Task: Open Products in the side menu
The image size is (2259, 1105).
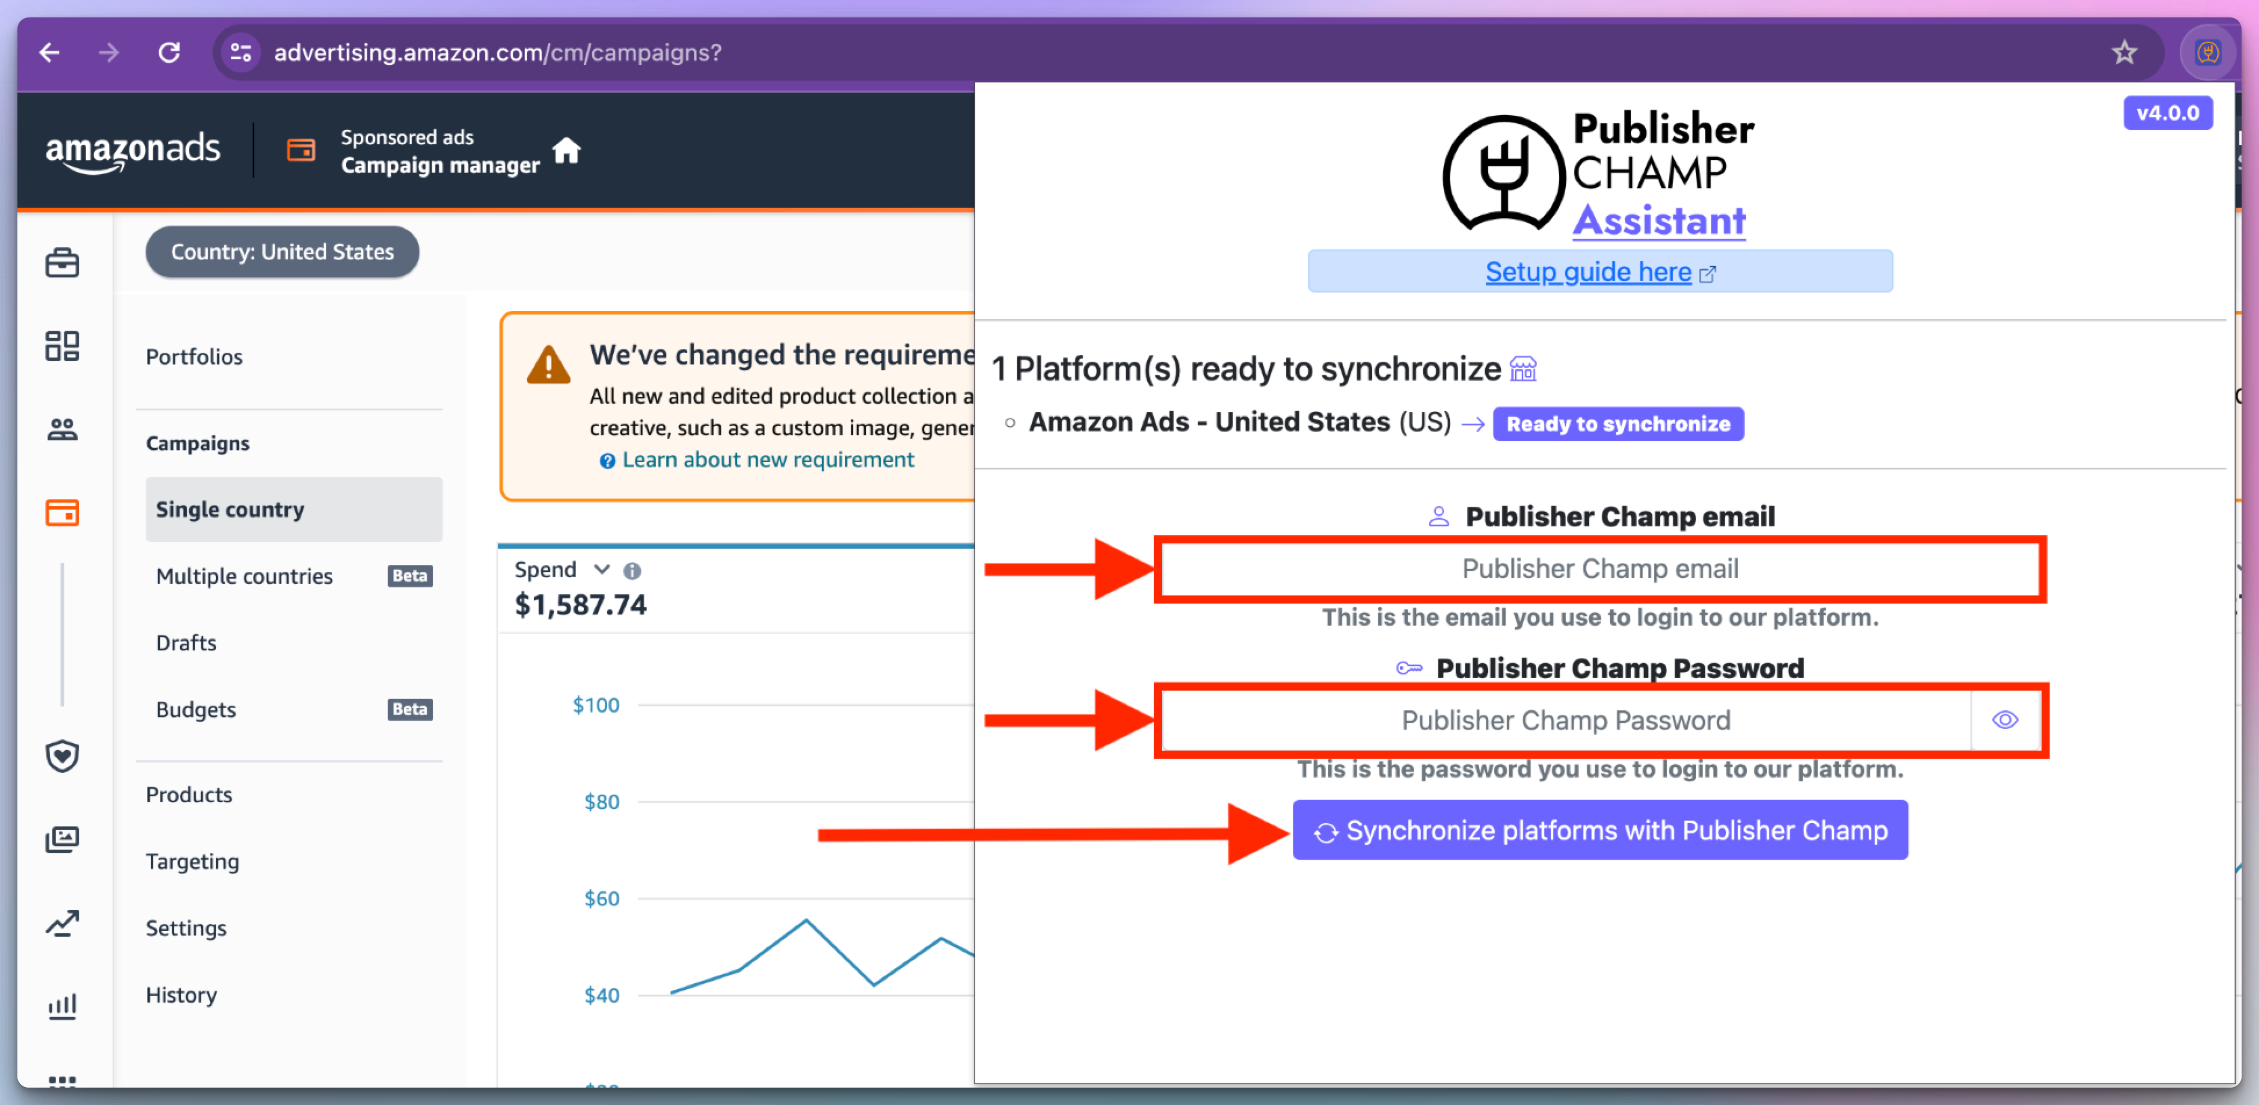Action: (189, 795)
